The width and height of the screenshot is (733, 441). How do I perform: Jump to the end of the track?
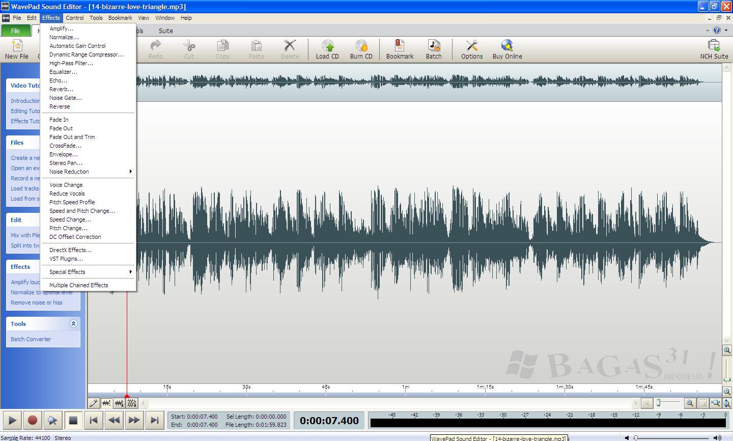(x=154, y=421)
